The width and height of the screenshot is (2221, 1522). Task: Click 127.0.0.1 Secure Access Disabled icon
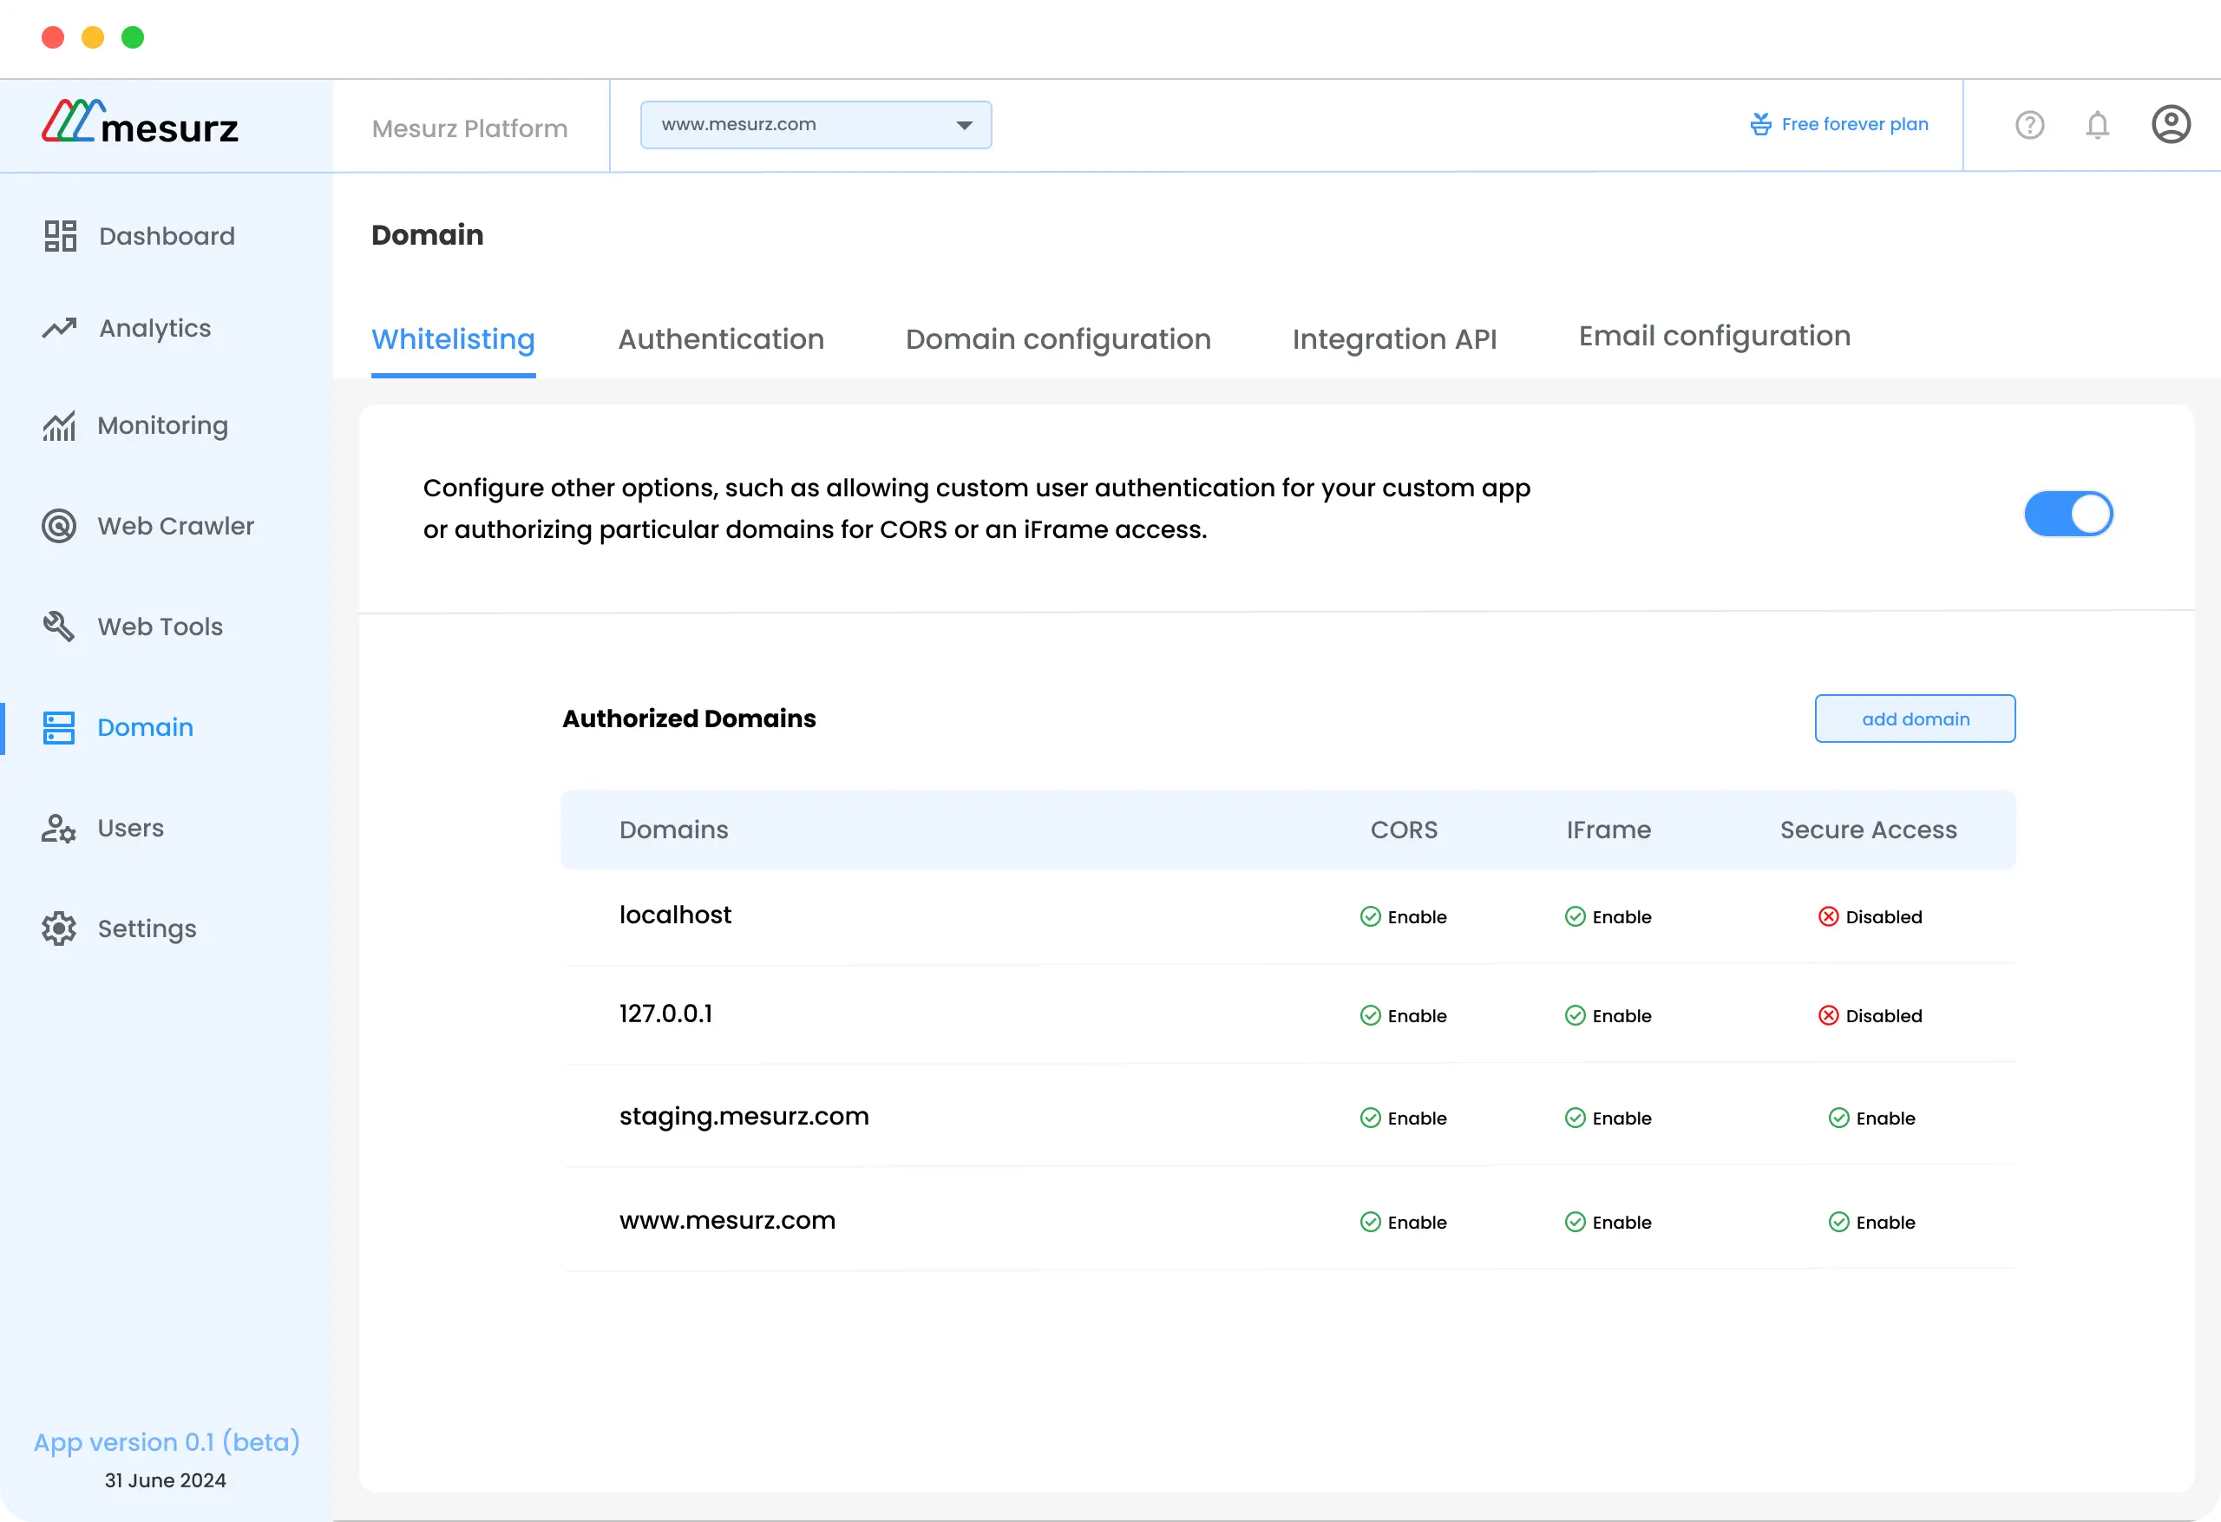(1828, 1015)
